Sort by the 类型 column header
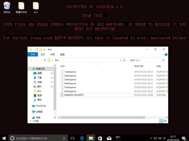The image size is (189, 141). pos(159,66)
